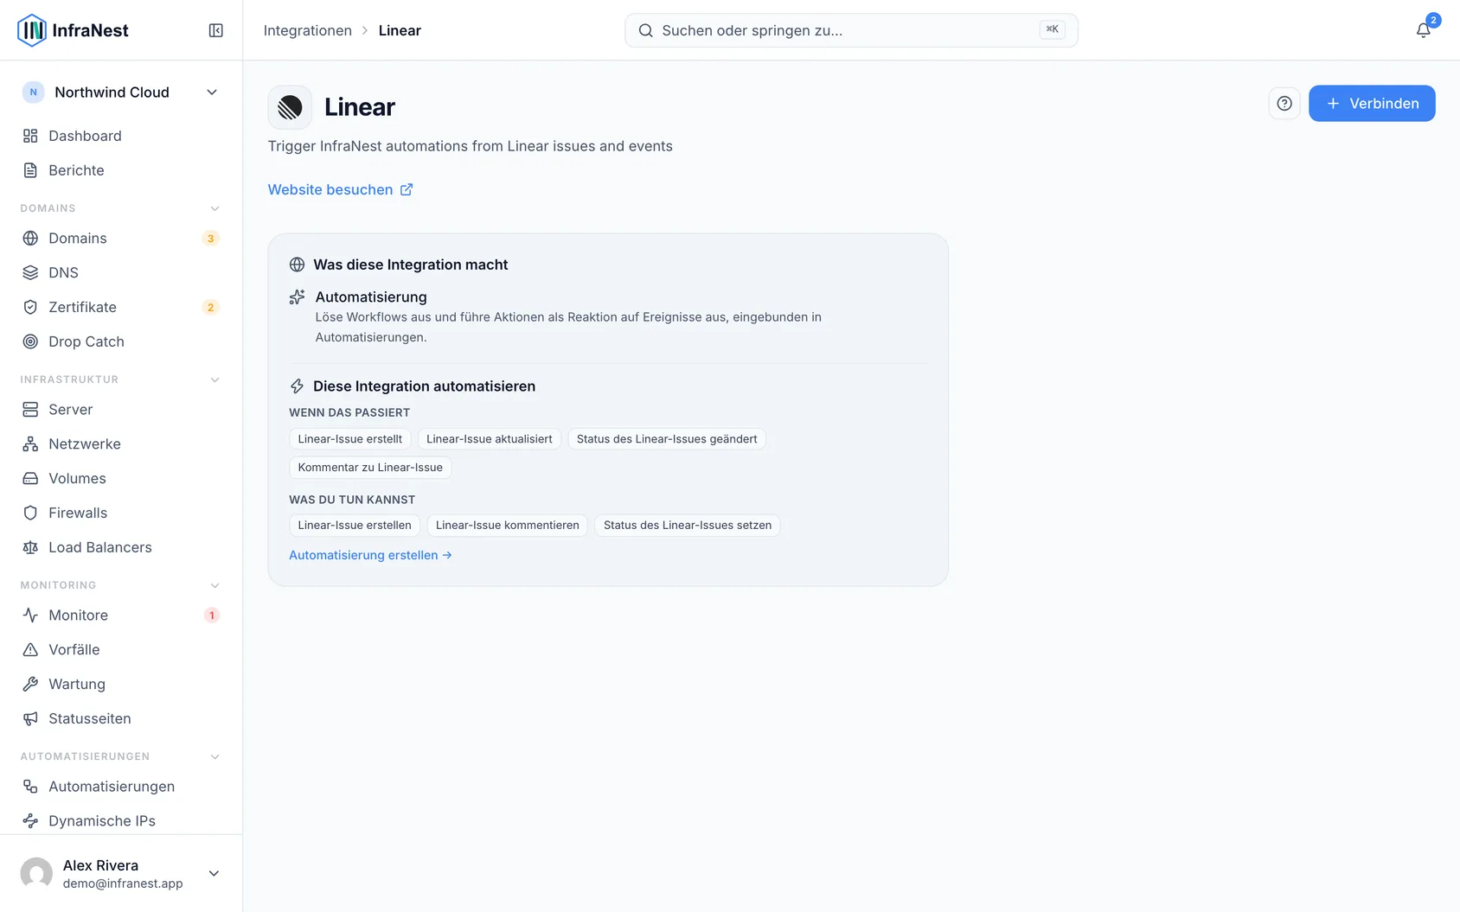Click the Monitore activity pulse icon
The width and height of the screenshot is (1460, 912).
[30, 615]
